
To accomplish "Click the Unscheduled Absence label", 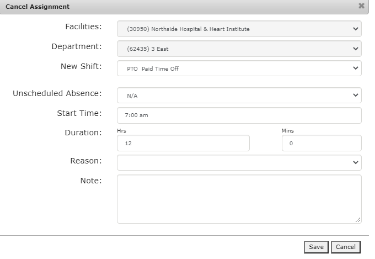I will coord(57,93).
